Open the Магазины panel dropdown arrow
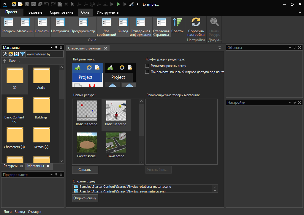Viewport: 304px width, 215px height. click(x=51, y=48)
